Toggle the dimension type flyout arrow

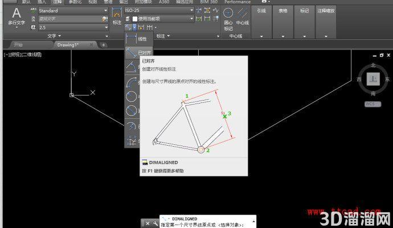(x=134, y=27)
